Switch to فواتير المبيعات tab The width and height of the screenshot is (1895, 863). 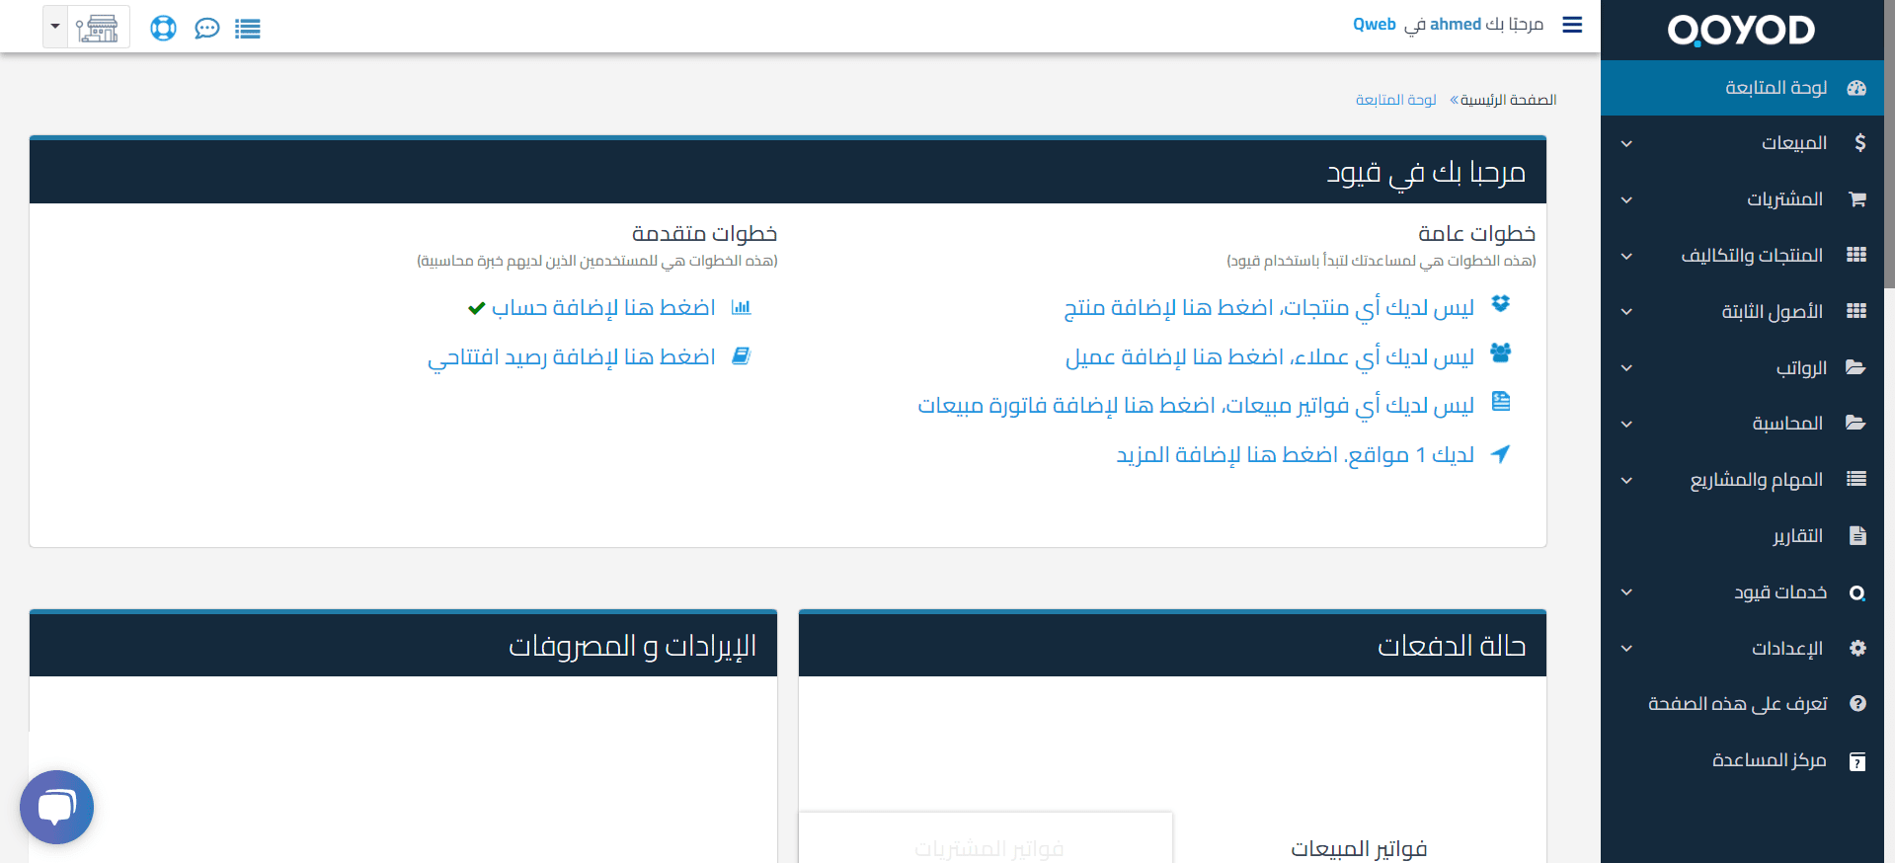click(x=1359, y=847)
